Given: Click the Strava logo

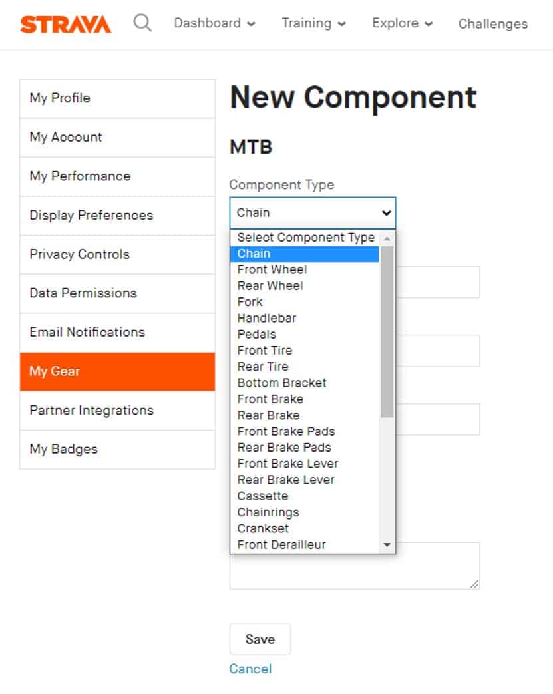Looking at the screenshot, I should tap(66, 24).
